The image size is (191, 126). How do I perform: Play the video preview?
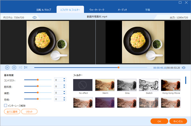click(7, 67)
